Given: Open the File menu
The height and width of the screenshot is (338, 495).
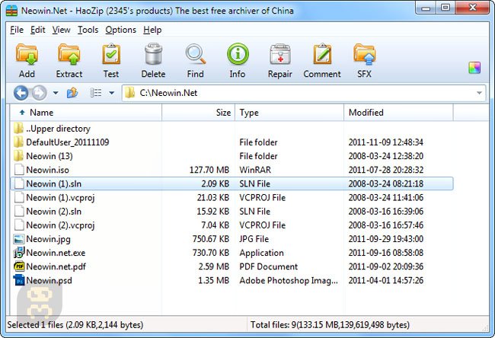Looking at the screenshot, I should 17,30.
